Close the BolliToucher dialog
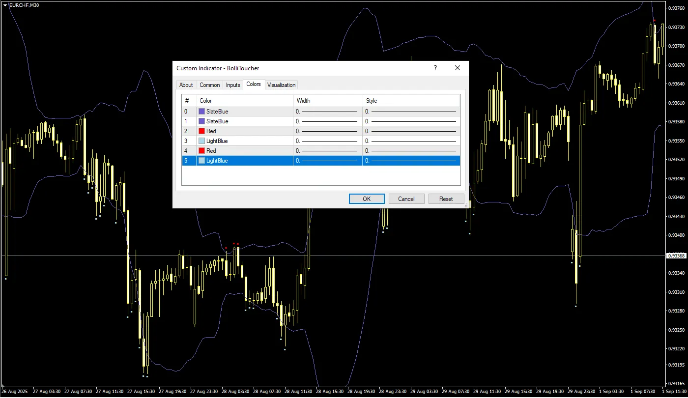Viewport: 688px width, 398px height. [x=458, y=68]
